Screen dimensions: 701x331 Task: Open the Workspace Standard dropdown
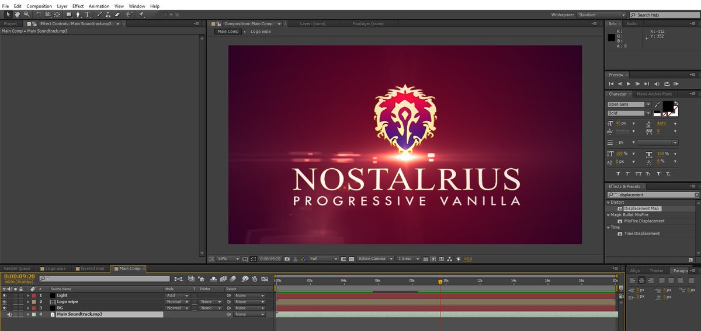pyautogui.click(x=602, y=15)
